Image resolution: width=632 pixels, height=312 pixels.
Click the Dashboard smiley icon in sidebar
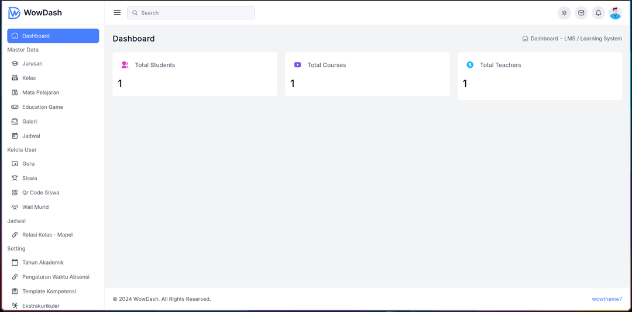[15, 36]
